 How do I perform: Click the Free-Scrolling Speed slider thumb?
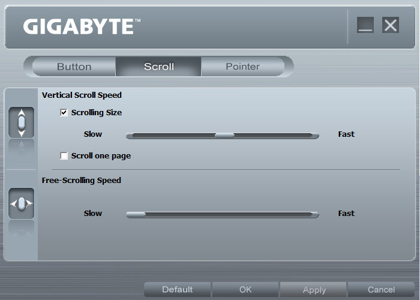tap(136, 215)
